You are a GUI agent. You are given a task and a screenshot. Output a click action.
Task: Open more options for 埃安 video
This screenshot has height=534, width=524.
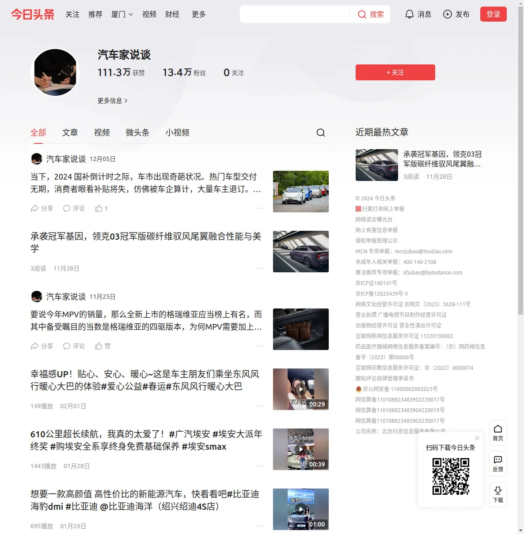(x=259, y=466)
